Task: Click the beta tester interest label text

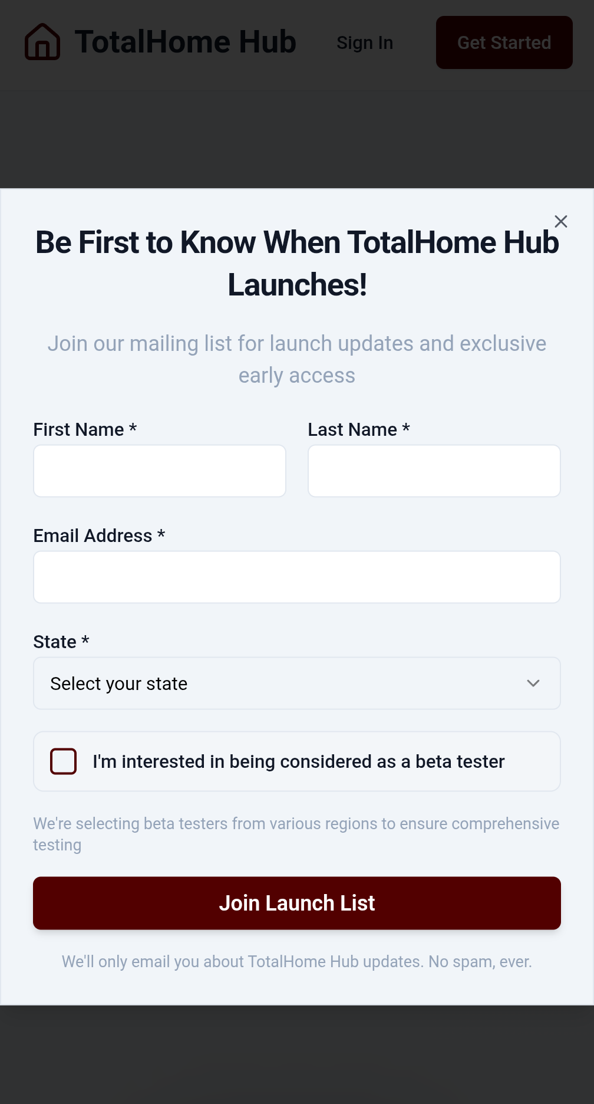Action: pyautogui.click(x=298, y=762)
